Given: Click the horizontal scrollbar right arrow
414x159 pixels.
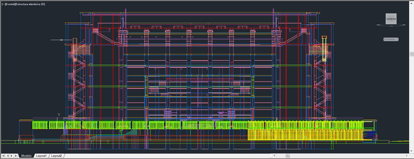Looking at the screenshot, I should tap(407, 156).
